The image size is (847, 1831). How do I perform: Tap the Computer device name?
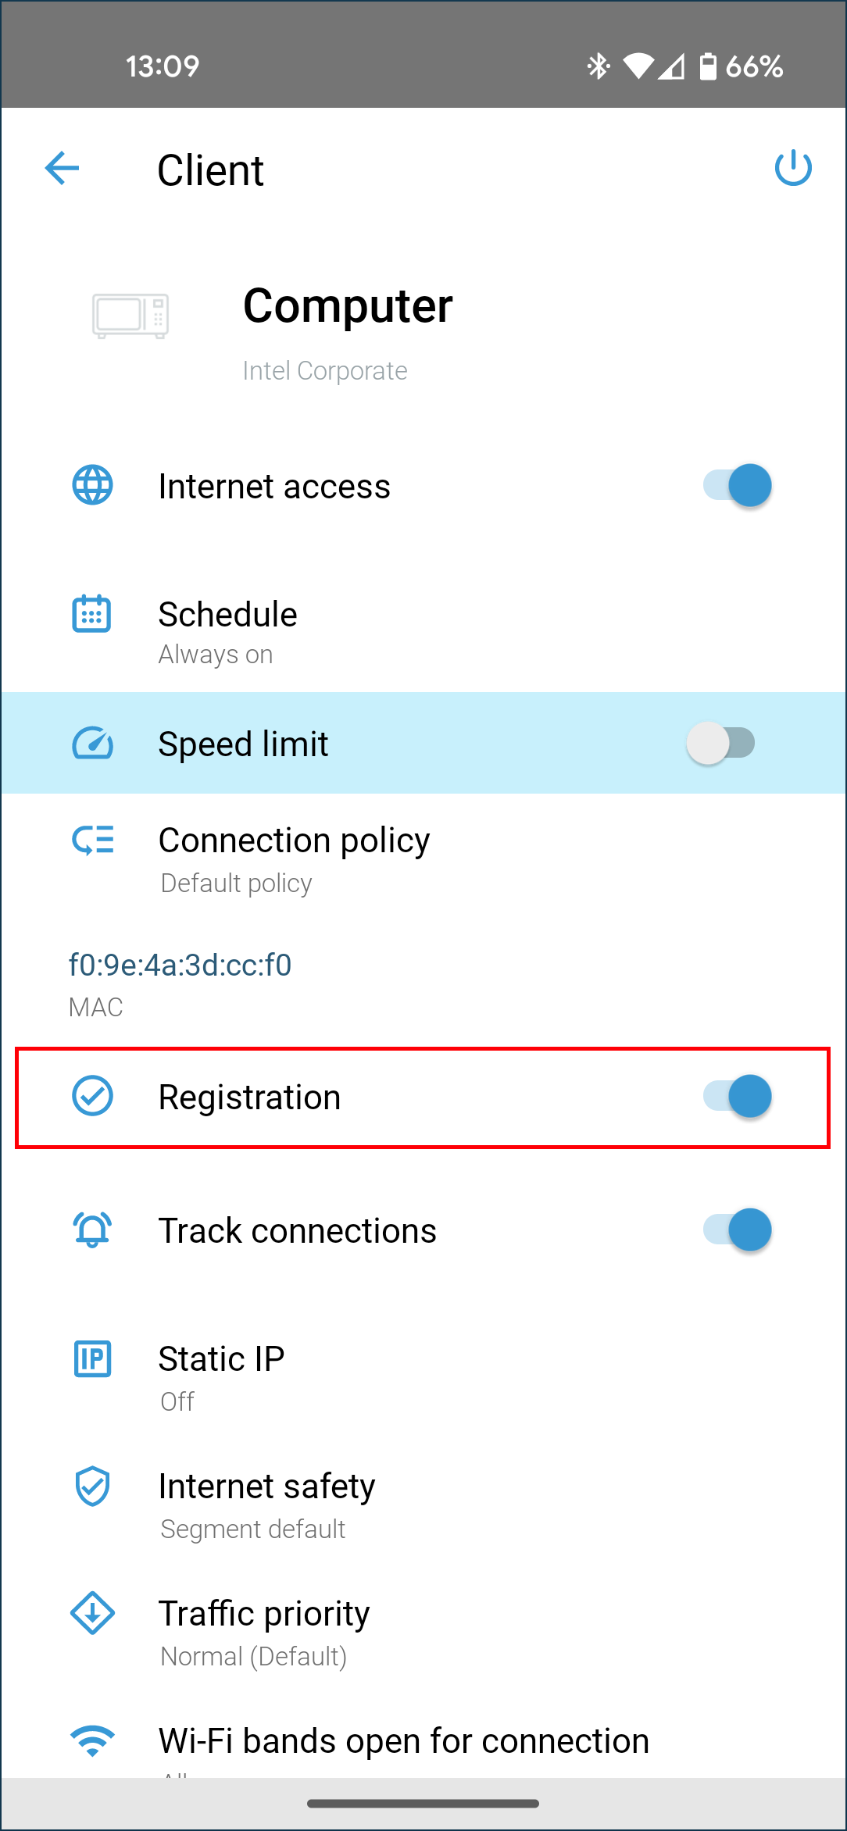click(x=348, y=305)
